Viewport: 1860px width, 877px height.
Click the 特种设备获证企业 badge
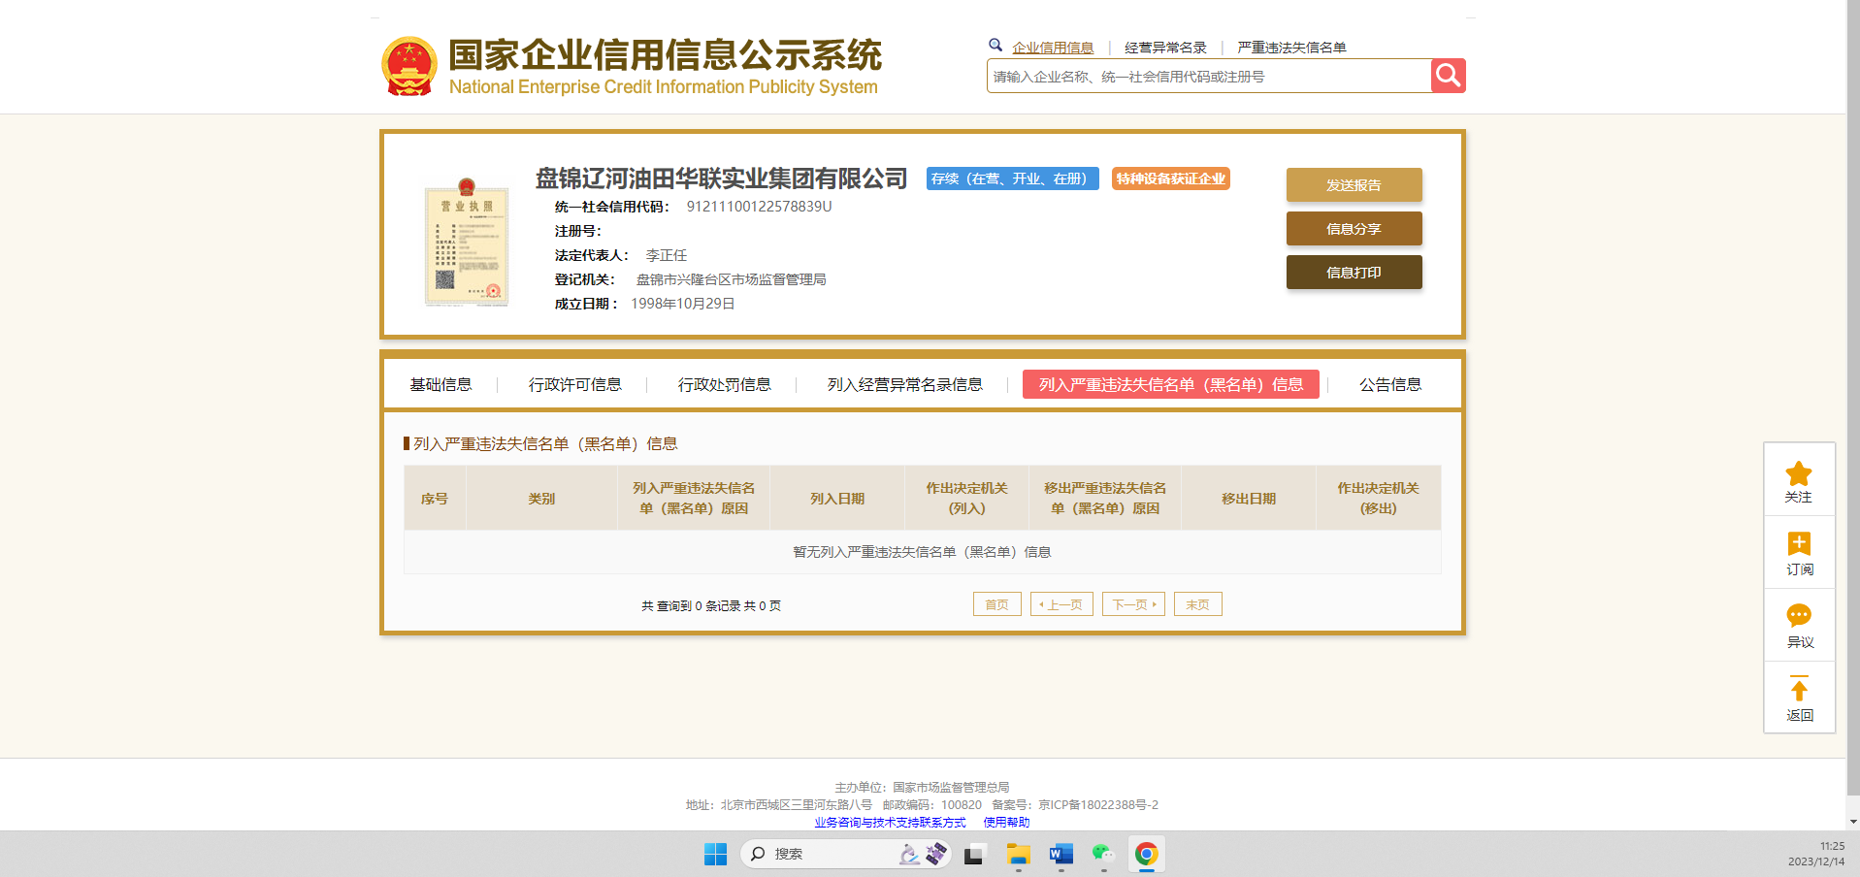(x=1171, y=179)
